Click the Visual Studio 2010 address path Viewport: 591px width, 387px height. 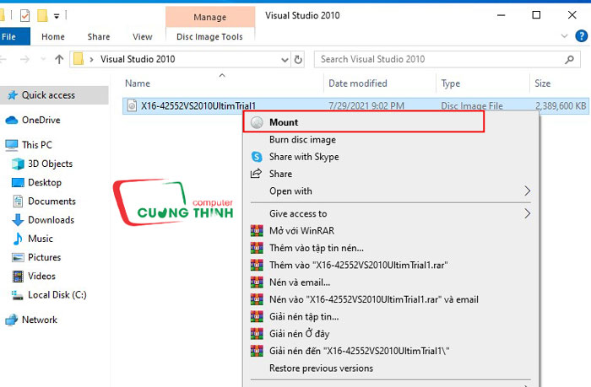(138, 59)
